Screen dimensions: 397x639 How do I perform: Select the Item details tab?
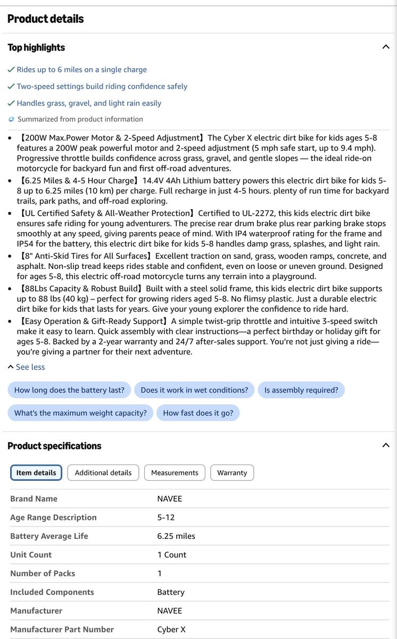pyautogui.click(x=36, y=473)
